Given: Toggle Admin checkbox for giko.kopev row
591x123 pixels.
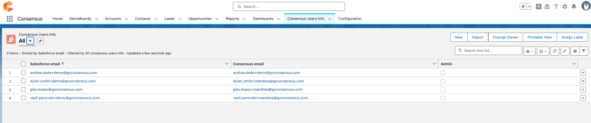Looking at the screenshot, I should point(443,90).
